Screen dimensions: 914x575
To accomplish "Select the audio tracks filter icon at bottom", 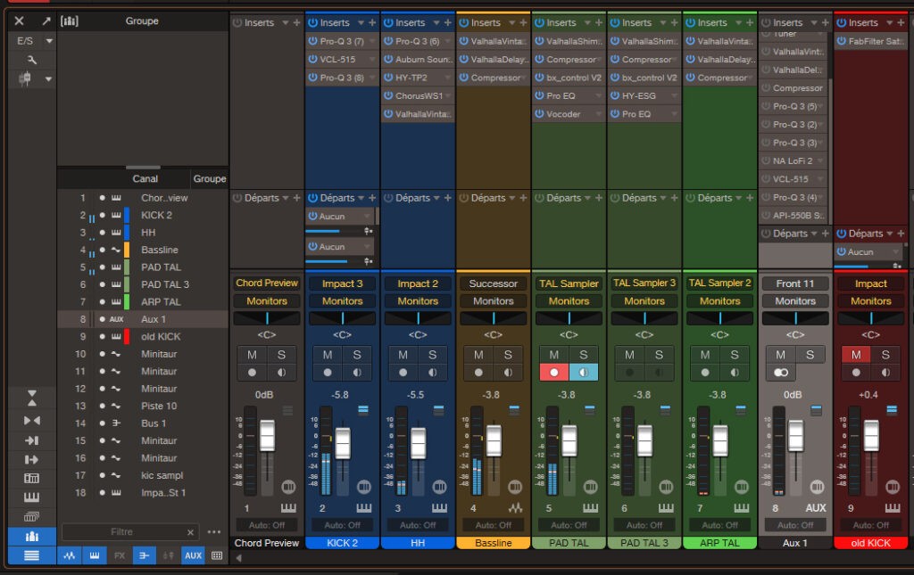I will [69, 555].
